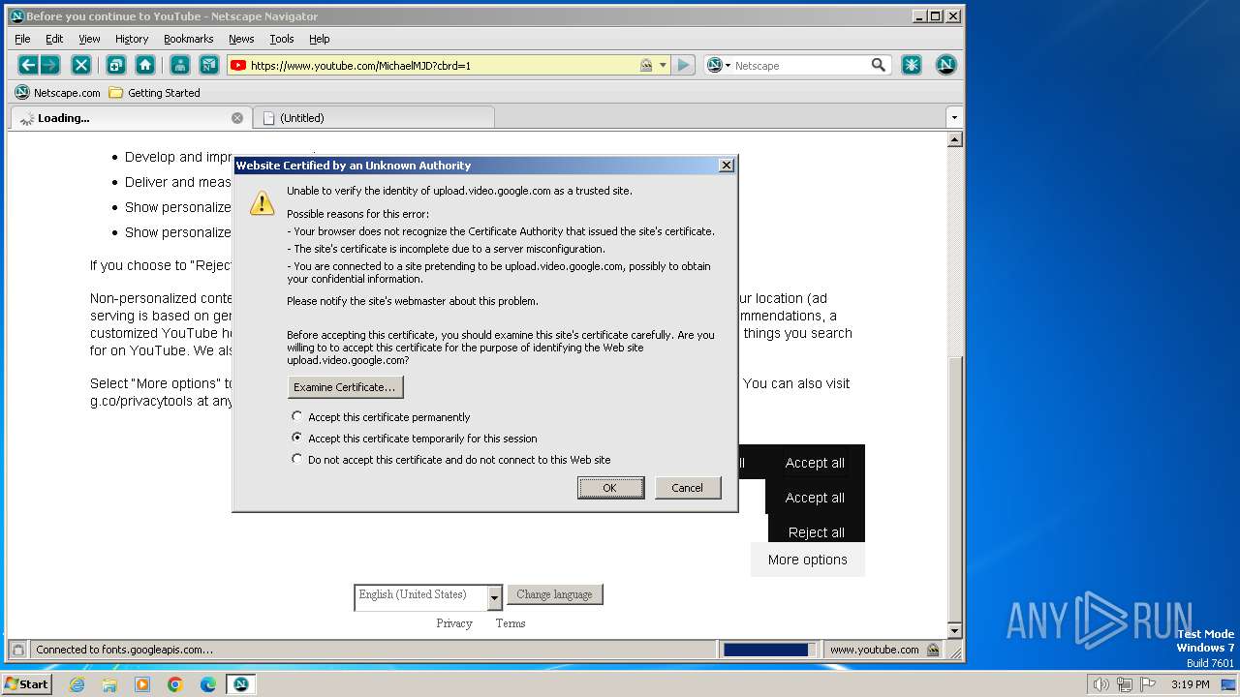Image resolution: width=1240 pixels, height=697 pixels.
Task: Click the teal star toolbar icon
Action: (x=912, y=65)
